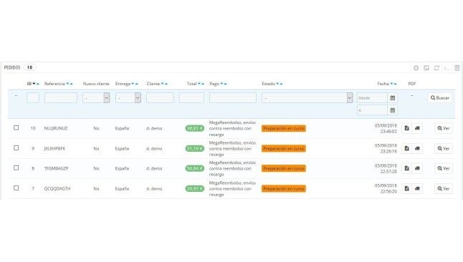Select checkbox for order 7
The width and height of the screenshot is (463, 262).
click(16, 188)
